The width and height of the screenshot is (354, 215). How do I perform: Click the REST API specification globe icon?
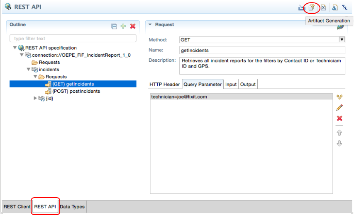21,48
